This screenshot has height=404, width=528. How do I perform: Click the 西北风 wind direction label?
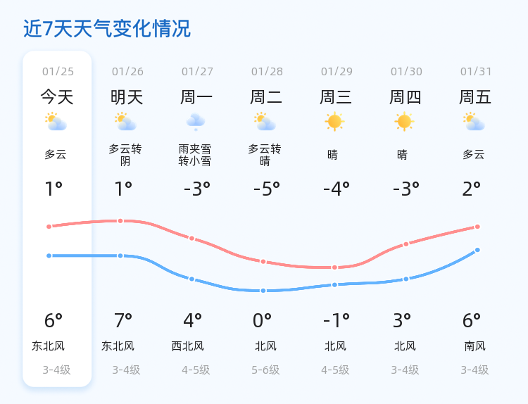click(187, 346)
